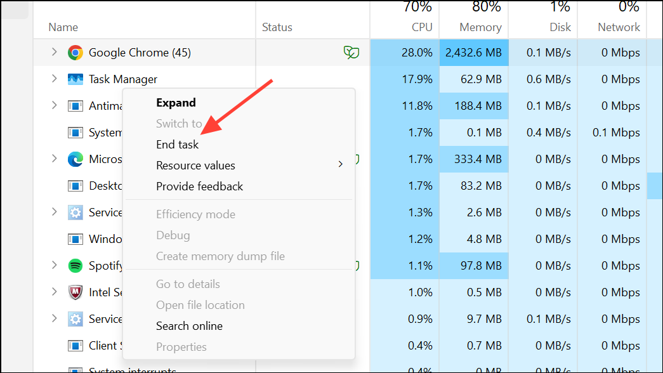Select Search online from context menu

pyautogui.click(x=189, y=326)
